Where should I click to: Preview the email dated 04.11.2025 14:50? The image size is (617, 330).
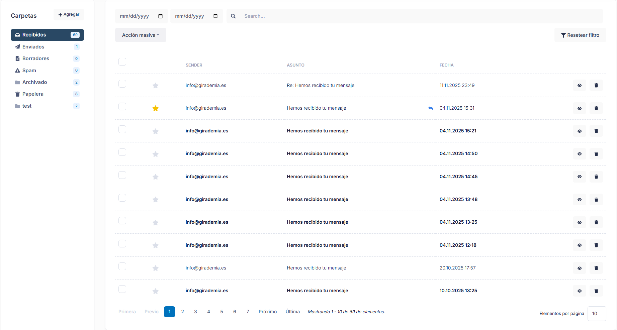[x=580, y=154]
